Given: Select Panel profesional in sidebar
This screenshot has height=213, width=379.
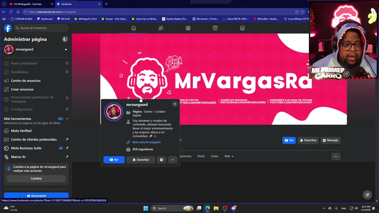Looking at the screenshot, I should [x=36, y=63].
